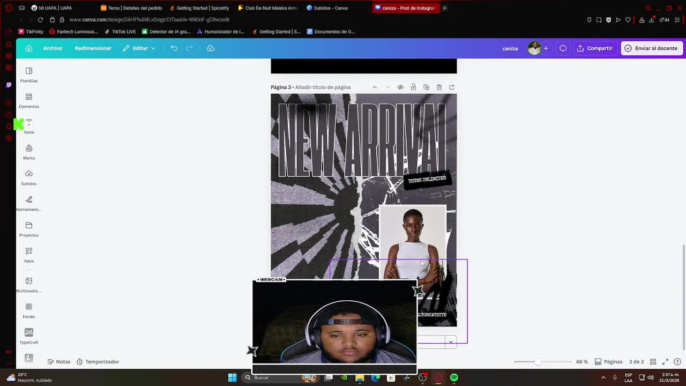Image resolution: width=686 pixels, height=386 pixels.
Task: Undo the last action
Action: coord(174,48)
